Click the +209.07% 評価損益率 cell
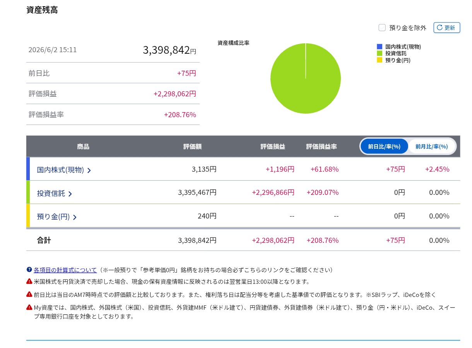Screen dimensions: 472x348 click(x=322, y=192)
